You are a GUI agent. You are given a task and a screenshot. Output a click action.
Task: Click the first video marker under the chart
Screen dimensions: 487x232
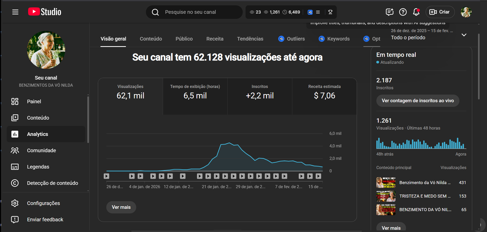tap(107, 176)
